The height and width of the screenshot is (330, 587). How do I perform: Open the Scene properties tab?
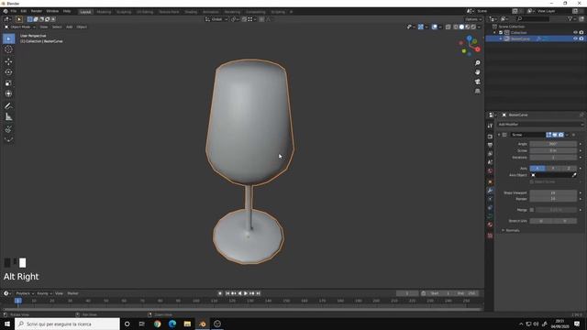[490, 162]
